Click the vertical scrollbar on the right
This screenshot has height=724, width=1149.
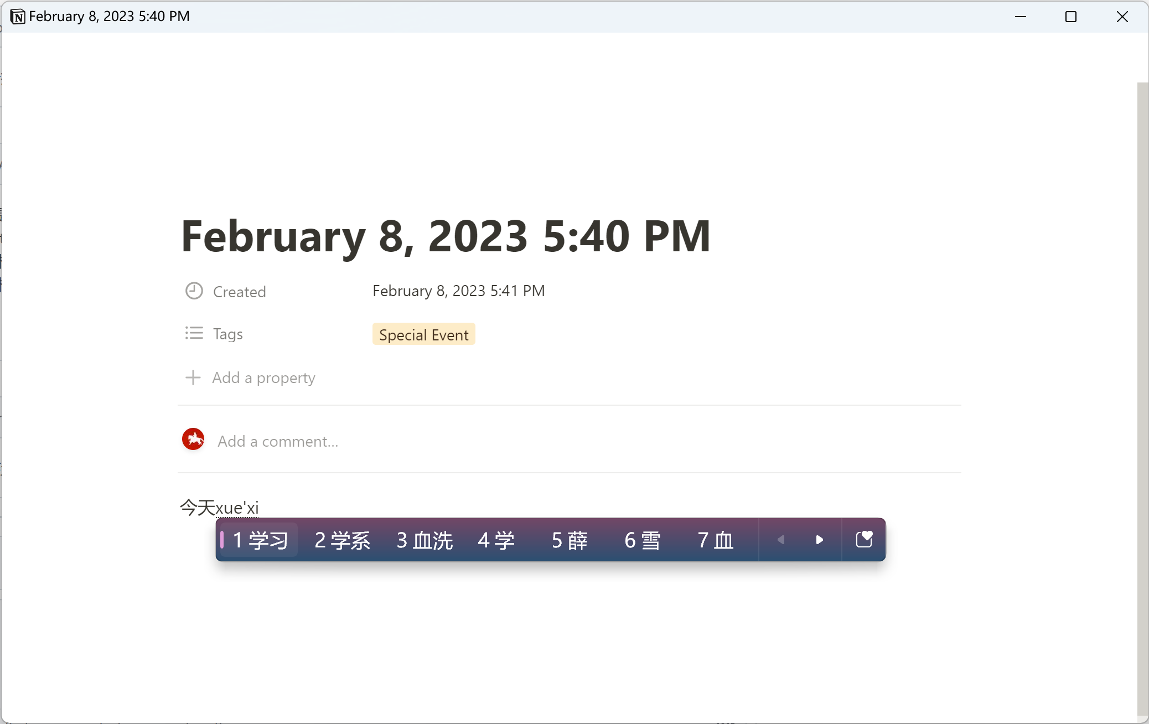1142,387
